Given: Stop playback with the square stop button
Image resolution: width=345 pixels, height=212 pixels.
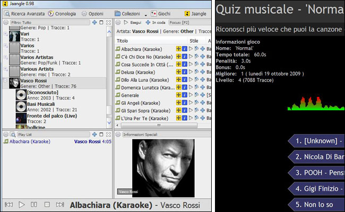Looking at the screenshot, I should click(47, 204).
